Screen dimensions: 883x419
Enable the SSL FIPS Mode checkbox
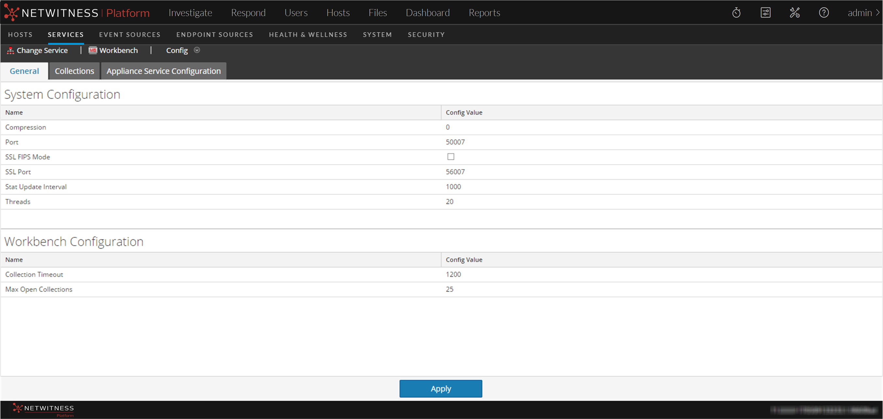(450, 157)
